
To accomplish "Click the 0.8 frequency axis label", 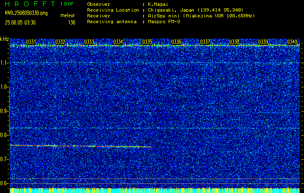I will point(4,135).
